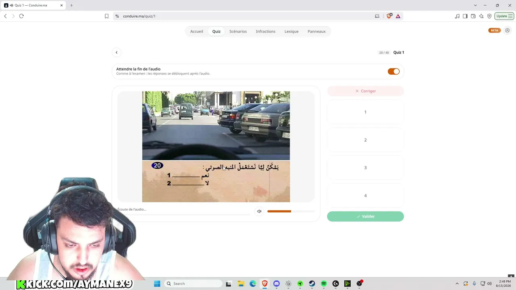Switch to the Lexique nav tab
This screenshot has height=290, width=516.
[291, 31]
